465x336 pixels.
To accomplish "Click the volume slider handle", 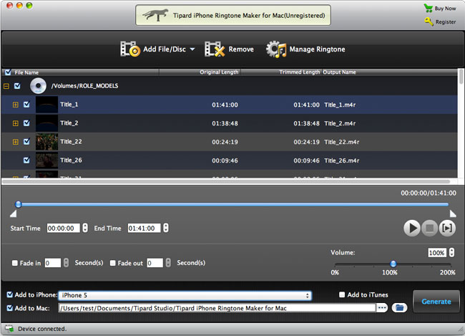I will point(393,264).
